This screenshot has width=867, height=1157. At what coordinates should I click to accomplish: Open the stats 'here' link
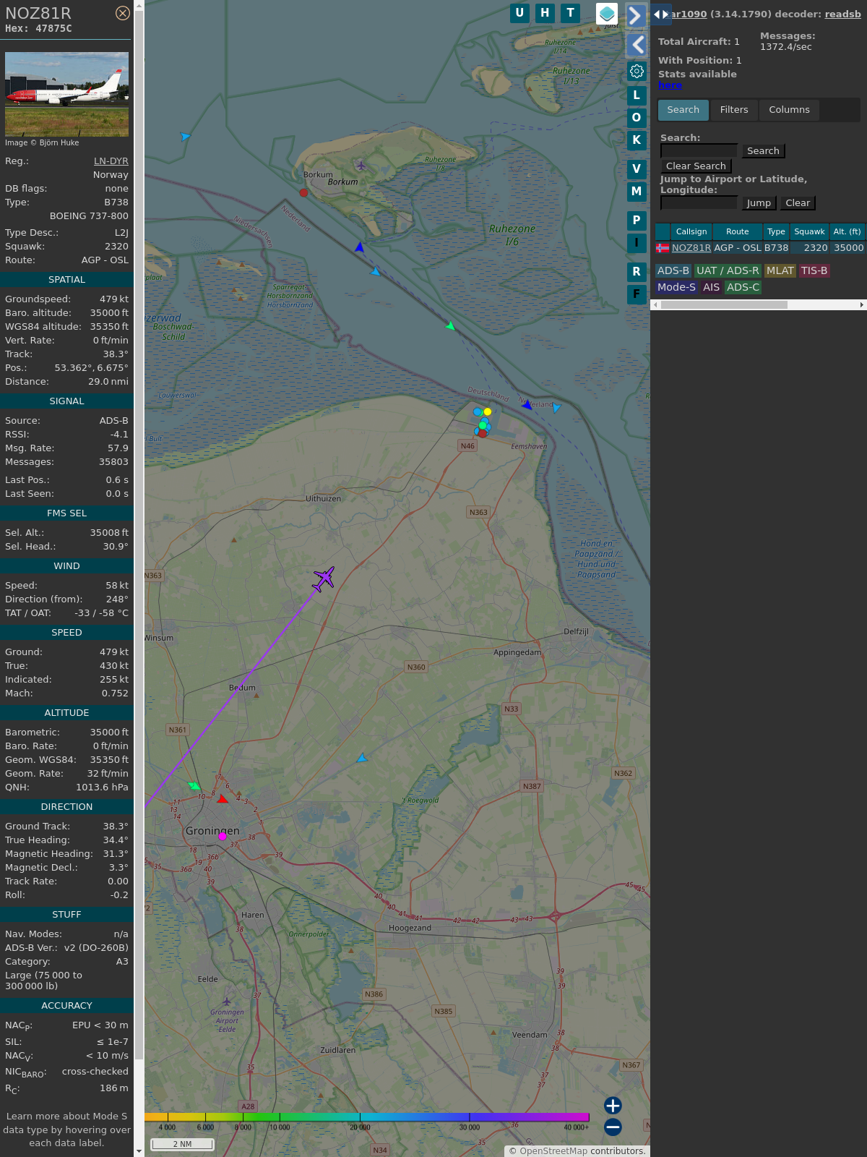coord(670,85)
